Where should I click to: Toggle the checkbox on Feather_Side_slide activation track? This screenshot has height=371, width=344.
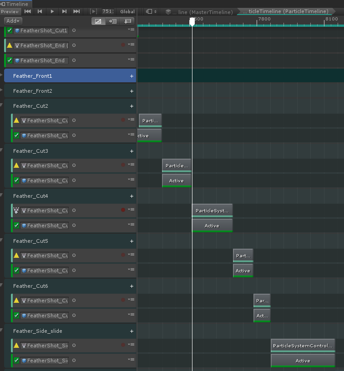(16, 361)
